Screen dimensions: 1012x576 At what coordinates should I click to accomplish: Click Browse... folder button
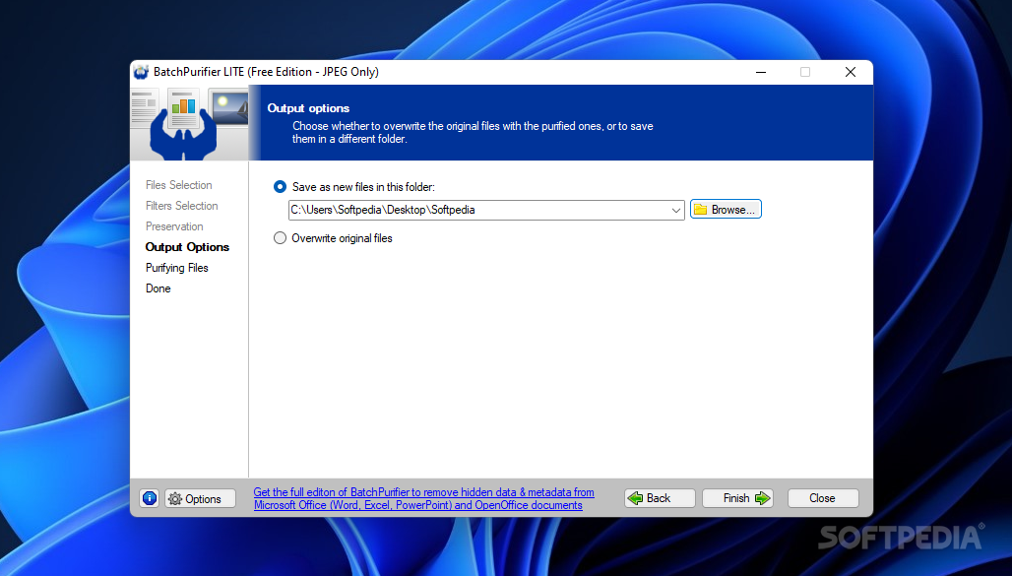point(726,209)
